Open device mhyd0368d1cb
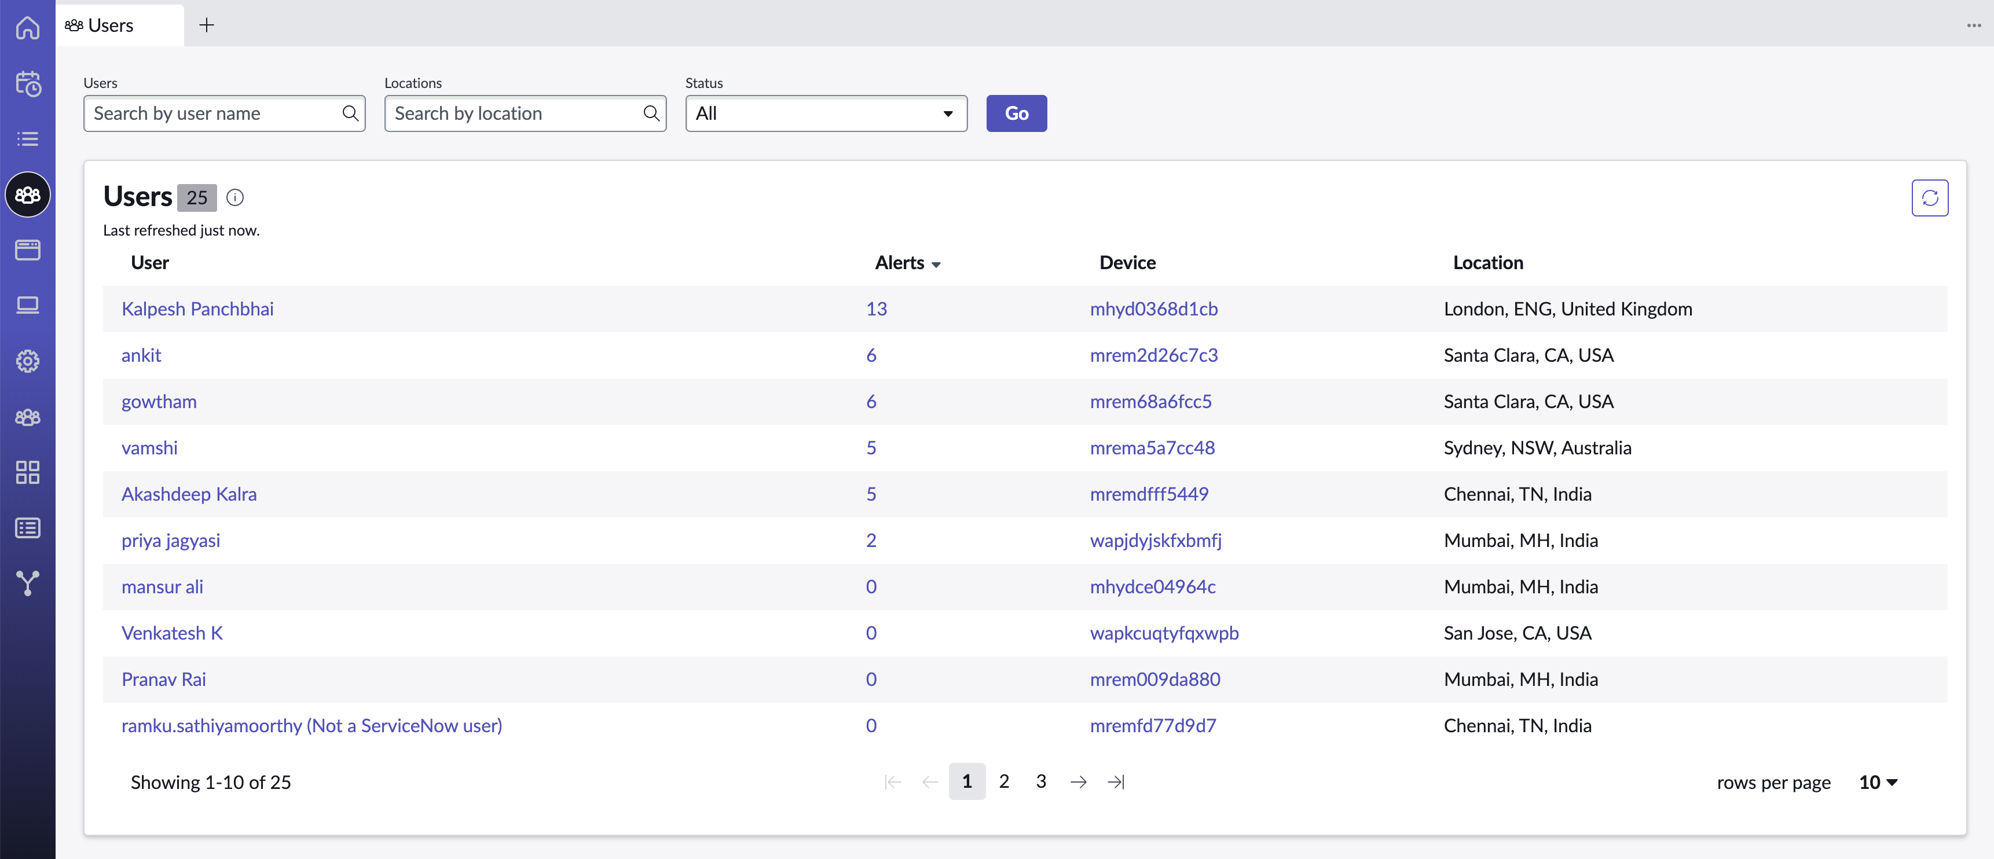1994x859 pixels. tap(1153, 310)
